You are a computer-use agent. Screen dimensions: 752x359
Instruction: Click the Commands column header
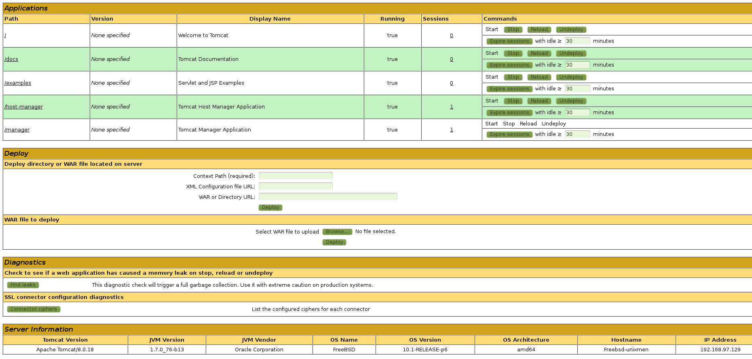[617, 19]
